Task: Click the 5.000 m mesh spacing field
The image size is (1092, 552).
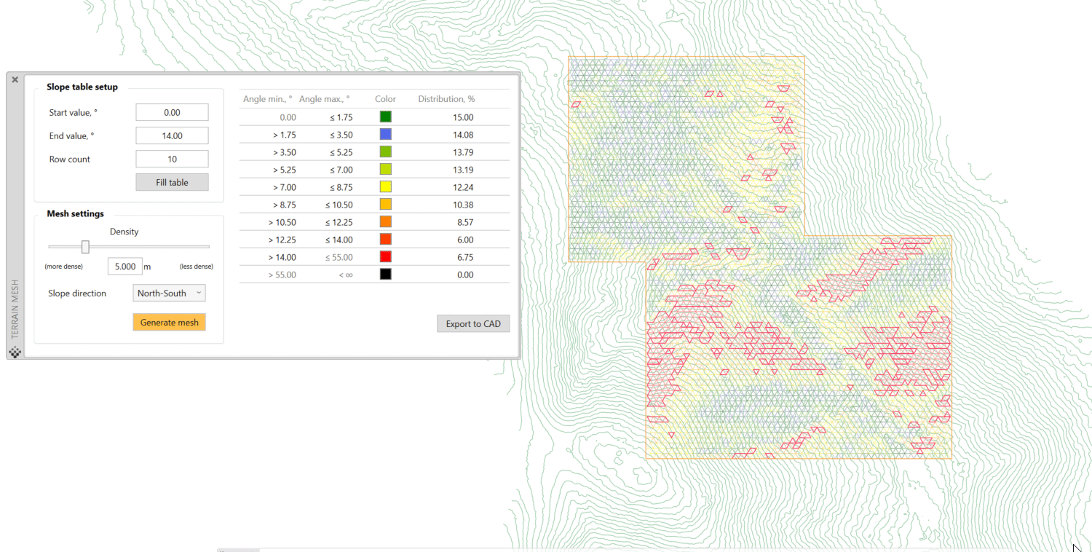Action: pos(124,266)
